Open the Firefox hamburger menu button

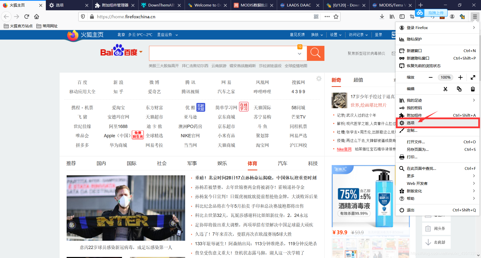pos(475,17)
